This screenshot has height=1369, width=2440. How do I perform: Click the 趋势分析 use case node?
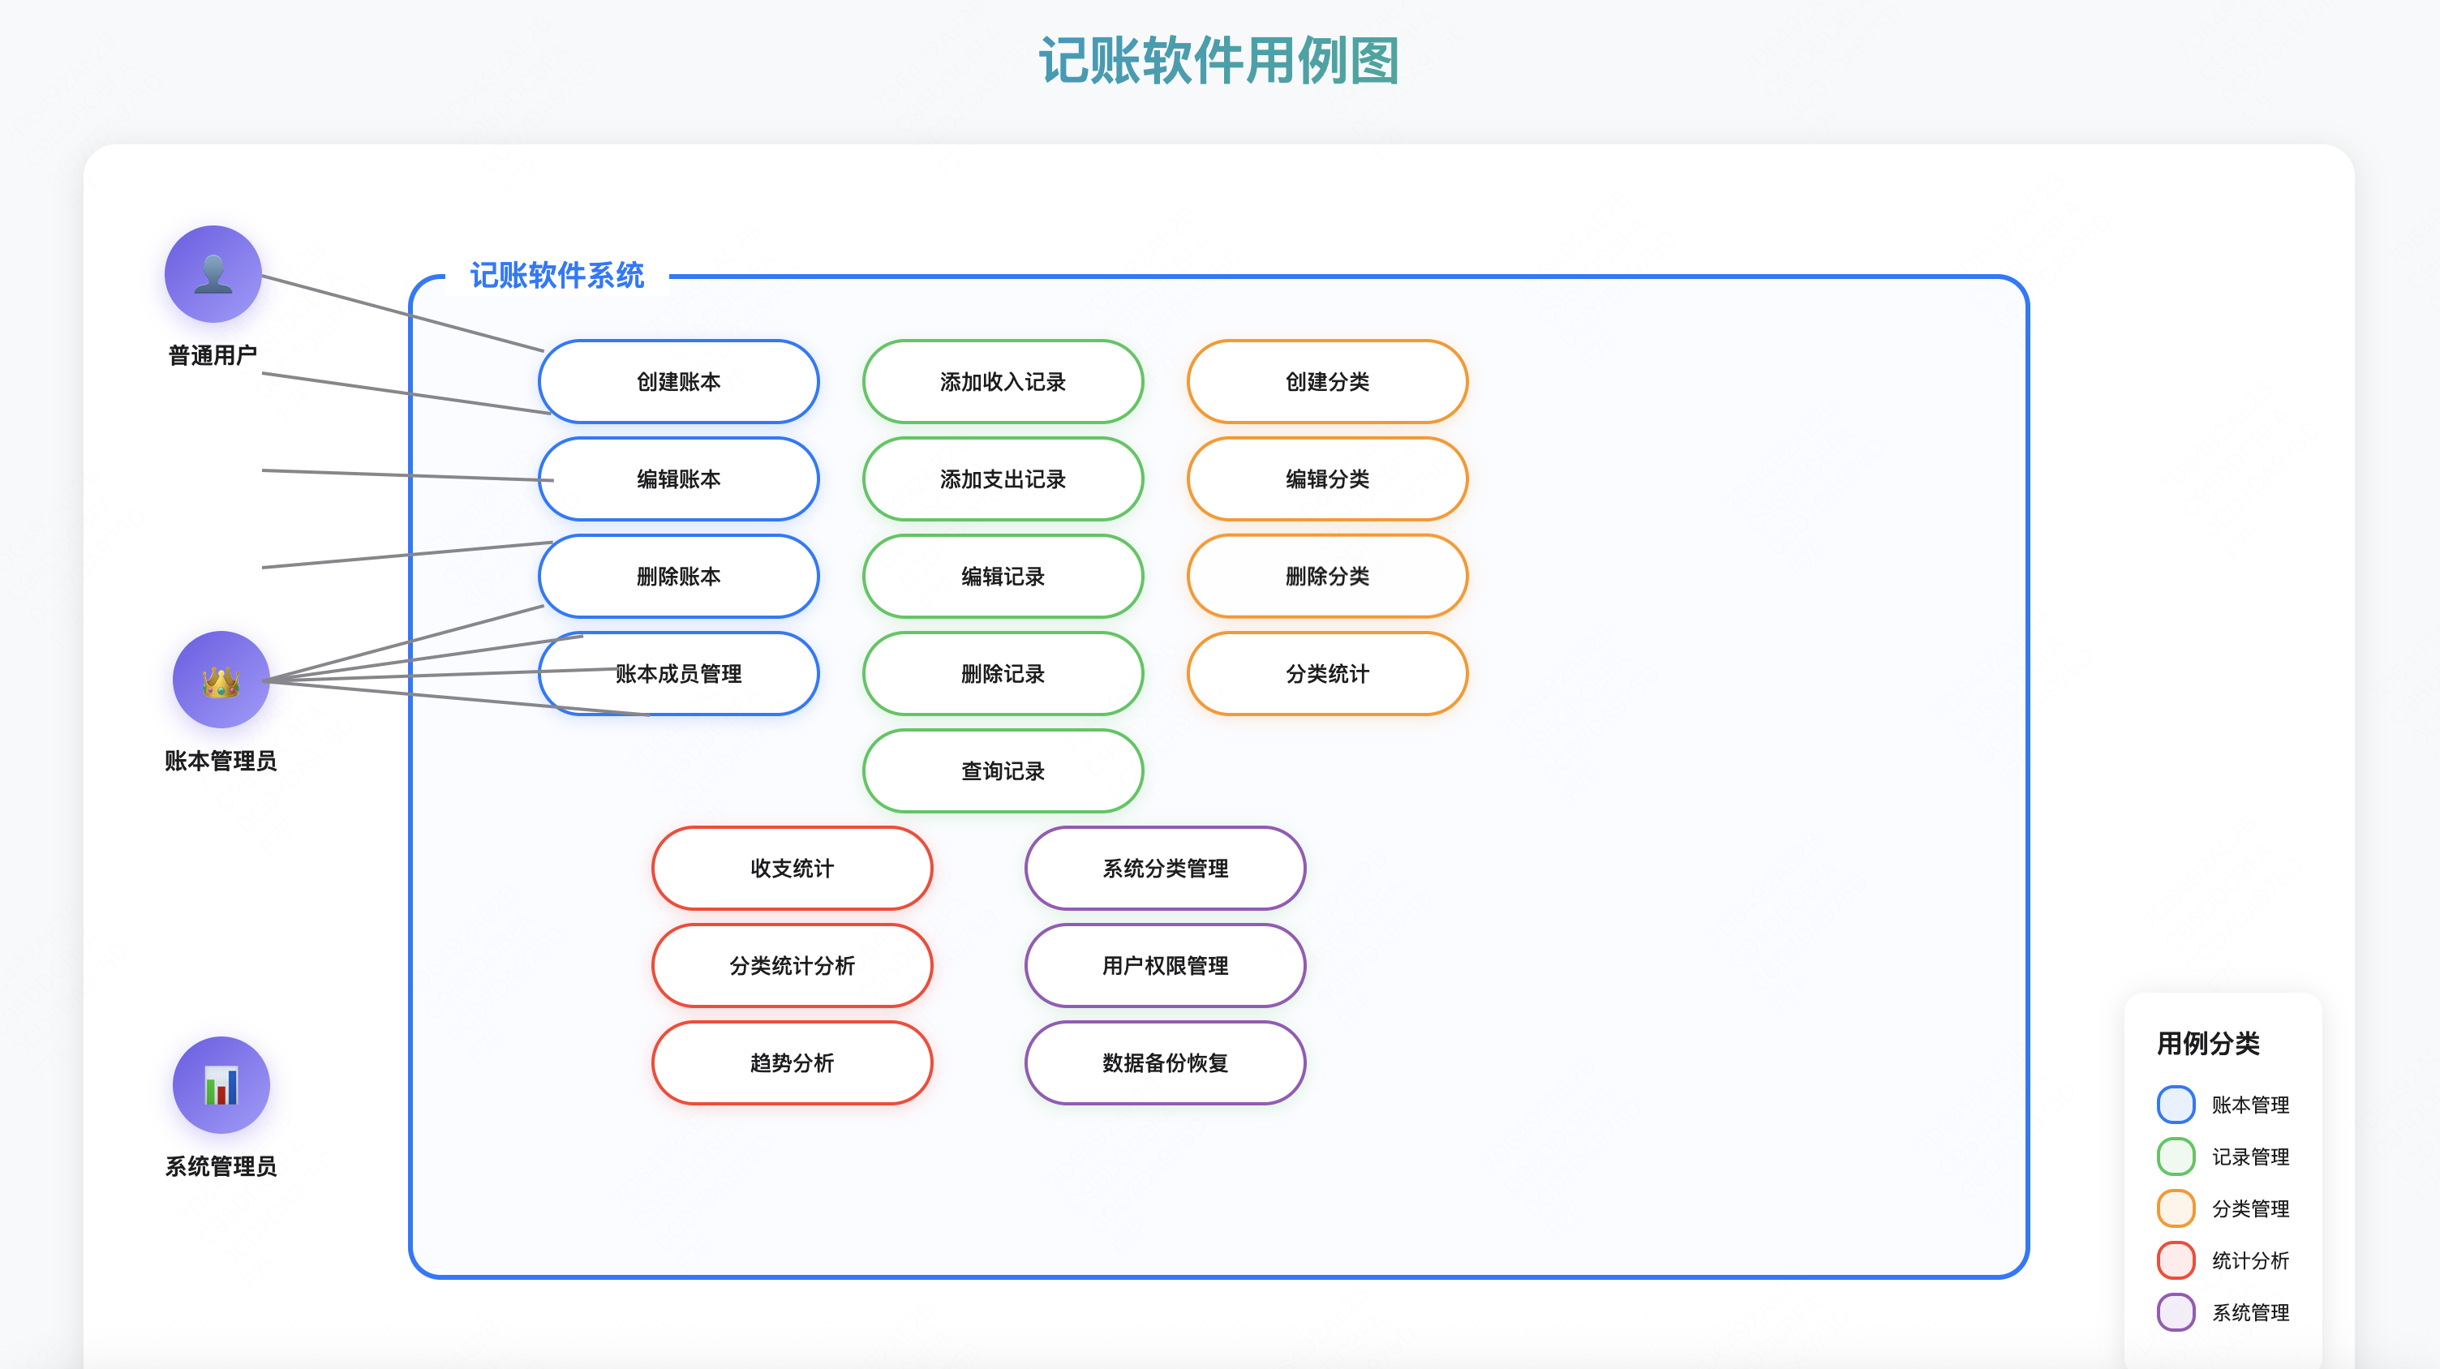point(792,1063)
